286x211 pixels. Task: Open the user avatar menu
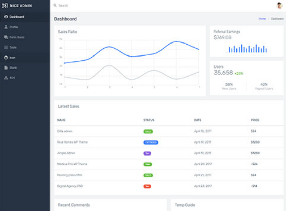pyautogui.click(x=279, y=5)
